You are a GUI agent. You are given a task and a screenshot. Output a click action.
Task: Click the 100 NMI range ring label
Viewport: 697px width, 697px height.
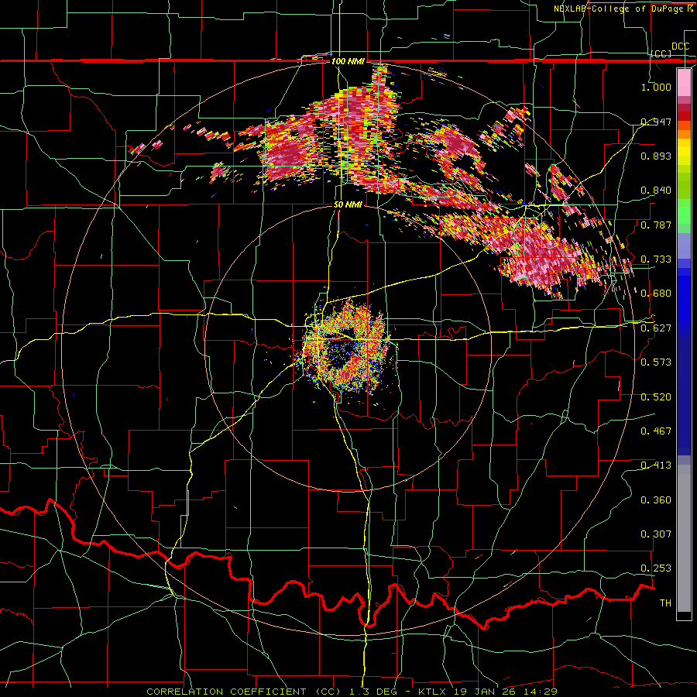pyautogui.click(x=348, y=61)
